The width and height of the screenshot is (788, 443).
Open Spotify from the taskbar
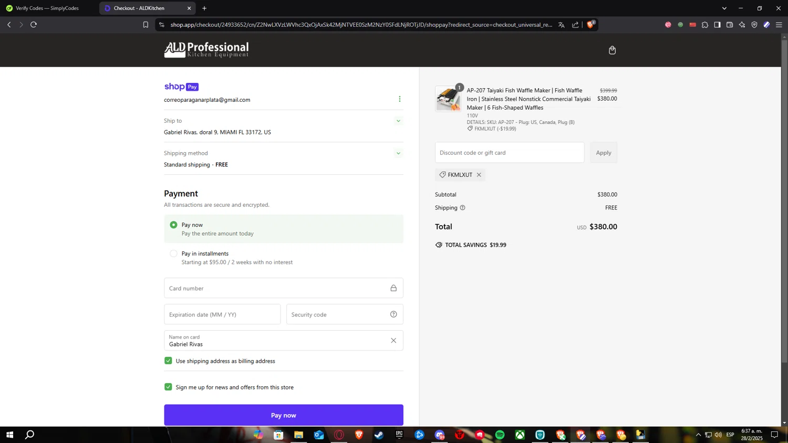500,435
